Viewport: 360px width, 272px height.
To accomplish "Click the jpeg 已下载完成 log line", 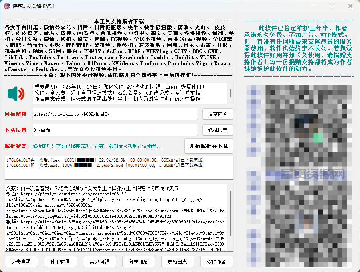I will pos(105,160).
